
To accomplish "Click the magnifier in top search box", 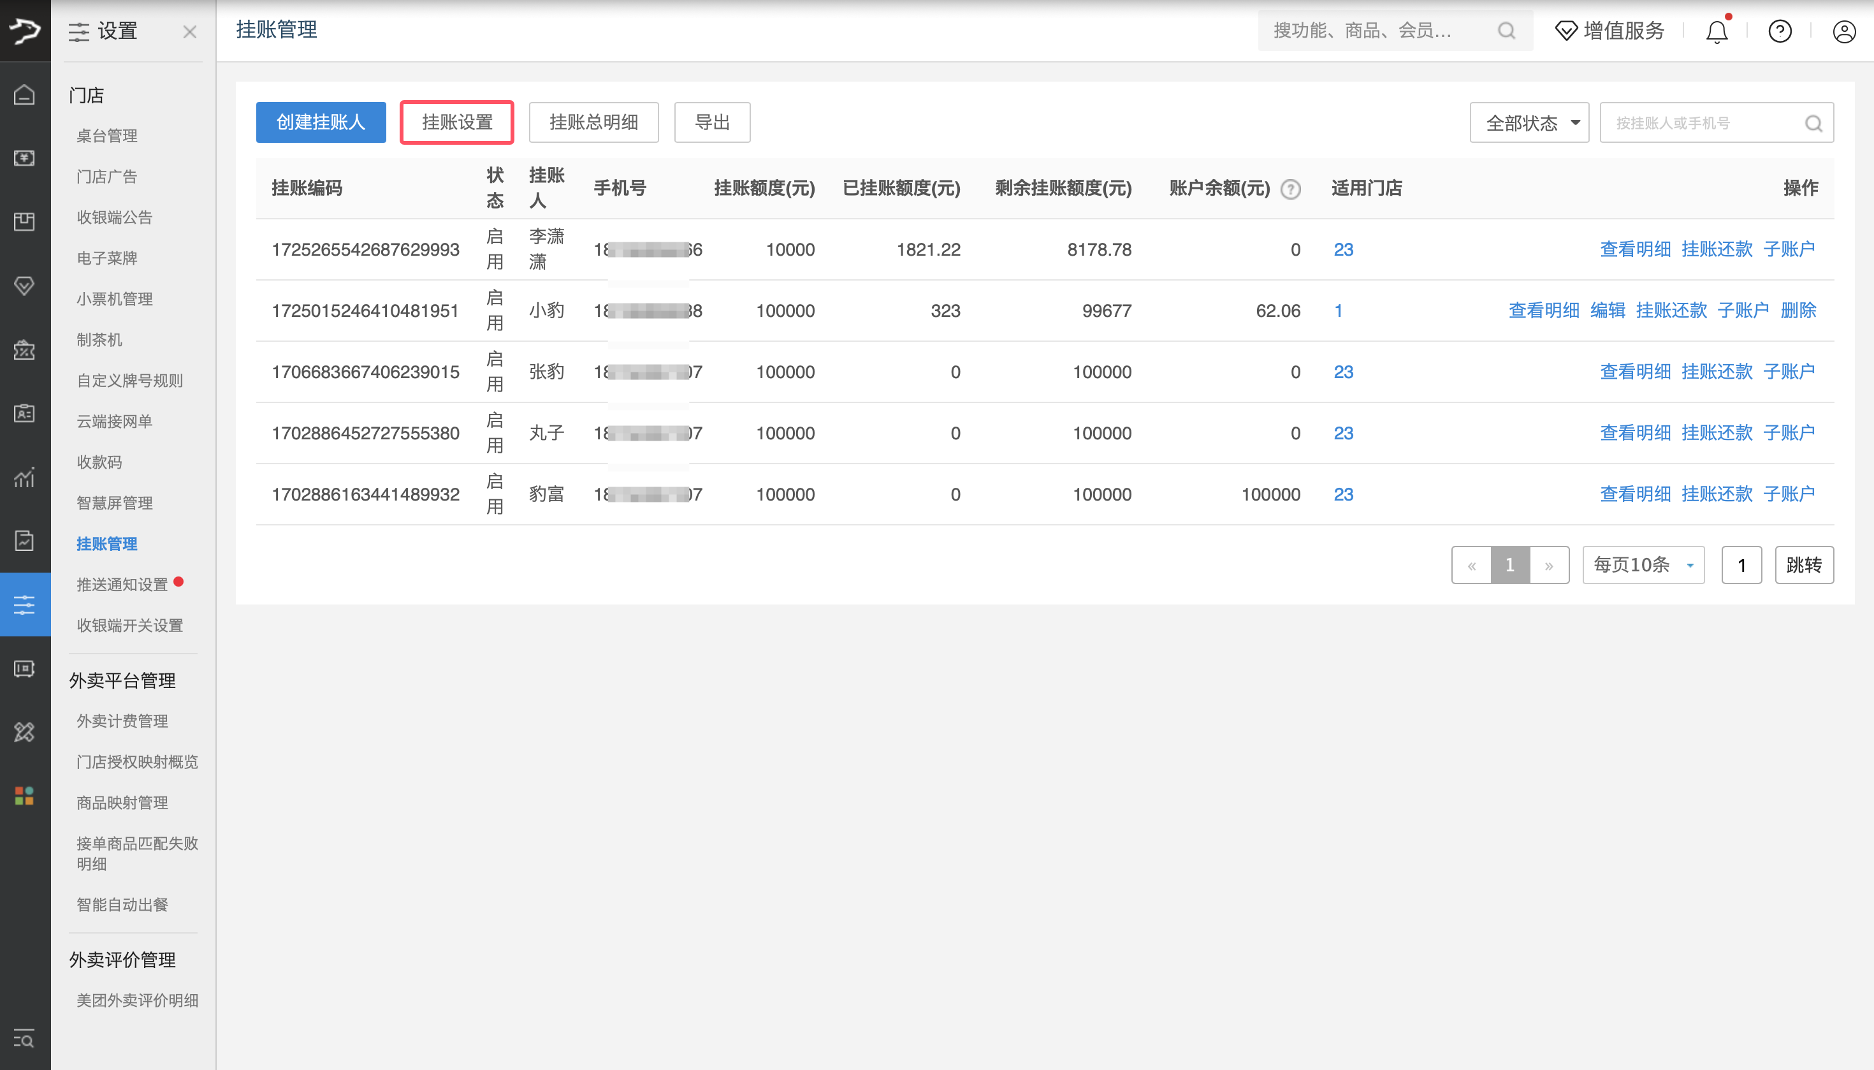I will [x=1506, y=31].
